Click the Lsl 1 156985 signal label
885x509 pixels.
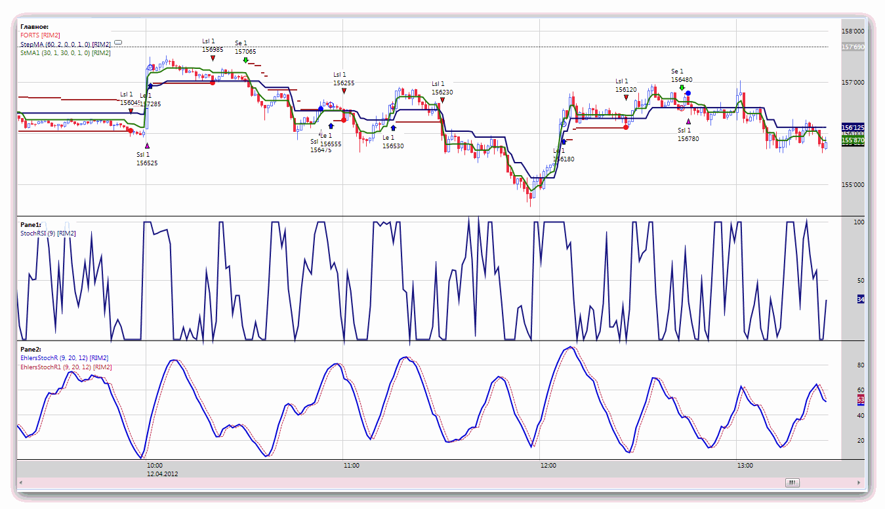213,45
